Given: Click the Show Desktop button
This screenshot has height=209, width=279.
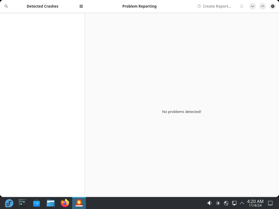Looking at the screenshot, I should coord(270,203).
